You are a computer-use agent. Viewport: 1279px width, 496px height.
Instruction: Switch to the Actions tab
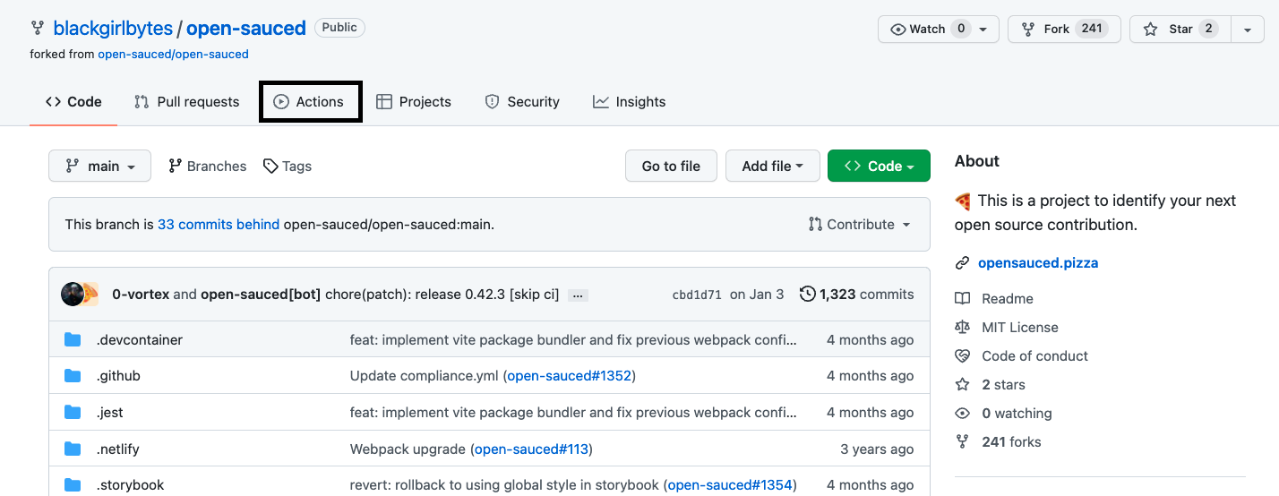coord(310,102)
